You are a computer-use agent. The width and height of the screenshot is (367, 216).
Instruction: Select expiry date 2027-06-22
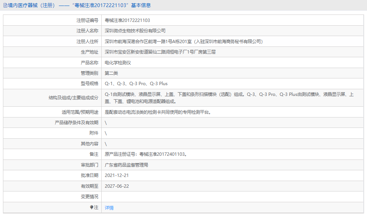point(117,186)
